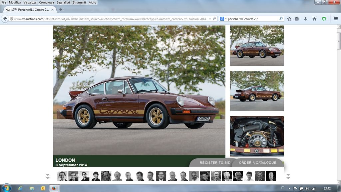Open Windows Explorer from the taskbar
The width and height of the screenshot is (341, 192).
(x=32, y=188)
